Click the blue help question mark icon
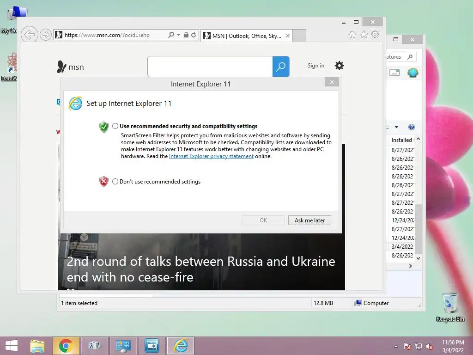 click(x=412, y=127)
